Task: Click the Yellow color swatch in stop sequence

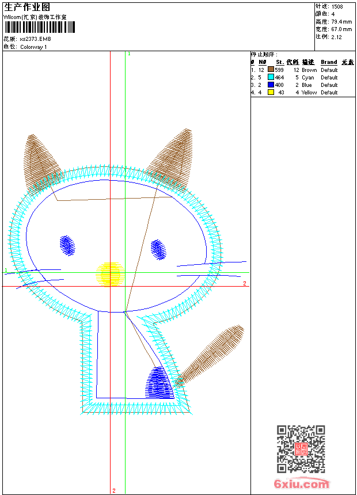Action: 271,92
